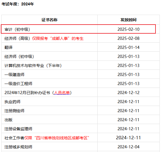
Task: Click the date 2025-02-08
Action: [x=128, y=38]
